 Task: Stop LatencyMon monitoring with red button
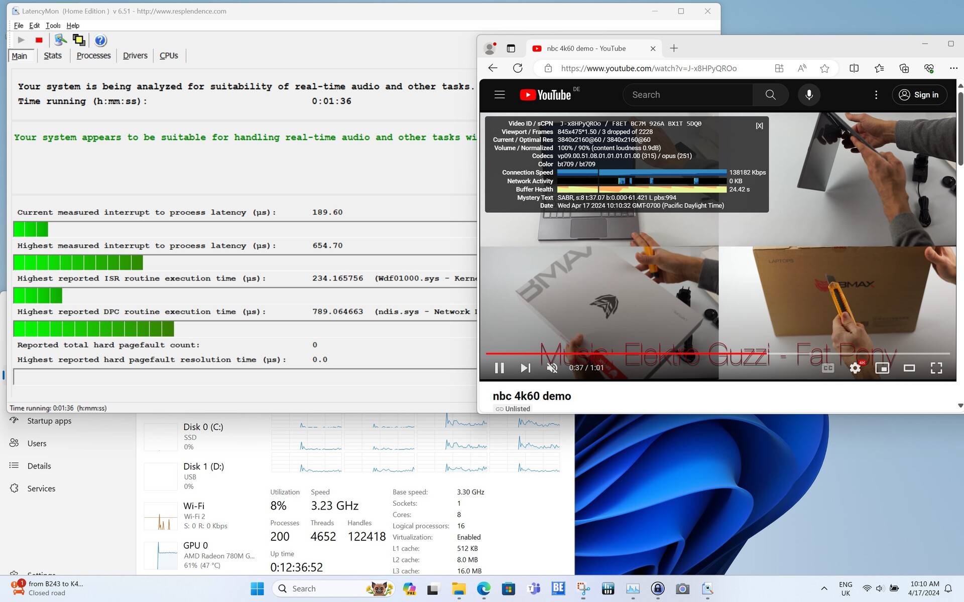click(x=39, y=40)
